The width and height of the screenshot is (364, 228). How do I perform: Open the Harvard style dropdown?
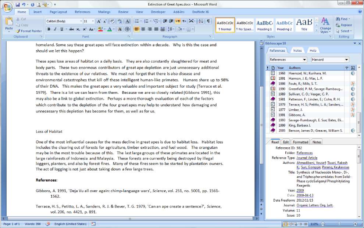[x=346, y=60]
